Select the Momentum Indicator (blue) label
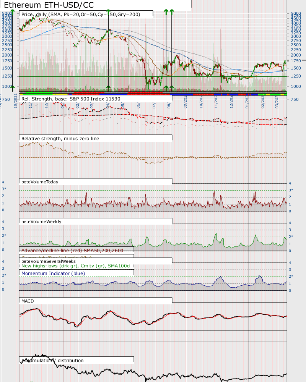The height and width of the screenshot is (382, 306). click(x=53, y=274)
